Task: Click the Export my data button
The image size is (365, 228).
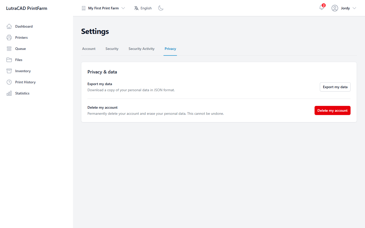Action: (335, 87)
